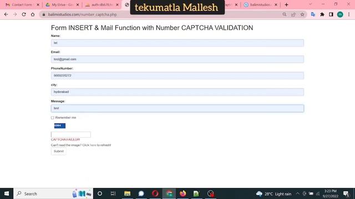Focus the city input field
Image resolution: width=355 pixels, height=199 pixels.
pyautogui.click(x=177, y=92)
